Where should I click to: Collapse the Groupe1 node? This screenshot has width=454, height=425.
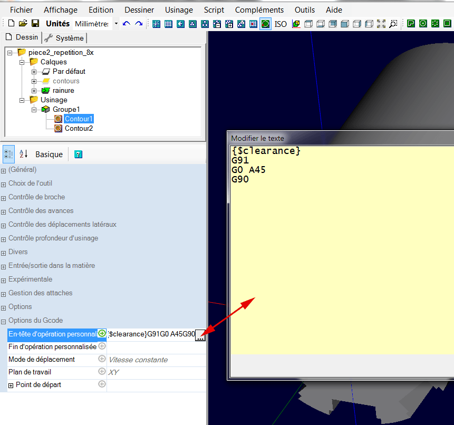point(34,110)
